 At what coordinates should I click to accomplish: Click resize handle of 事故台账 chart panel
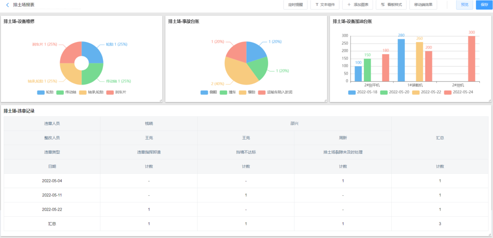tap(325, 100)
